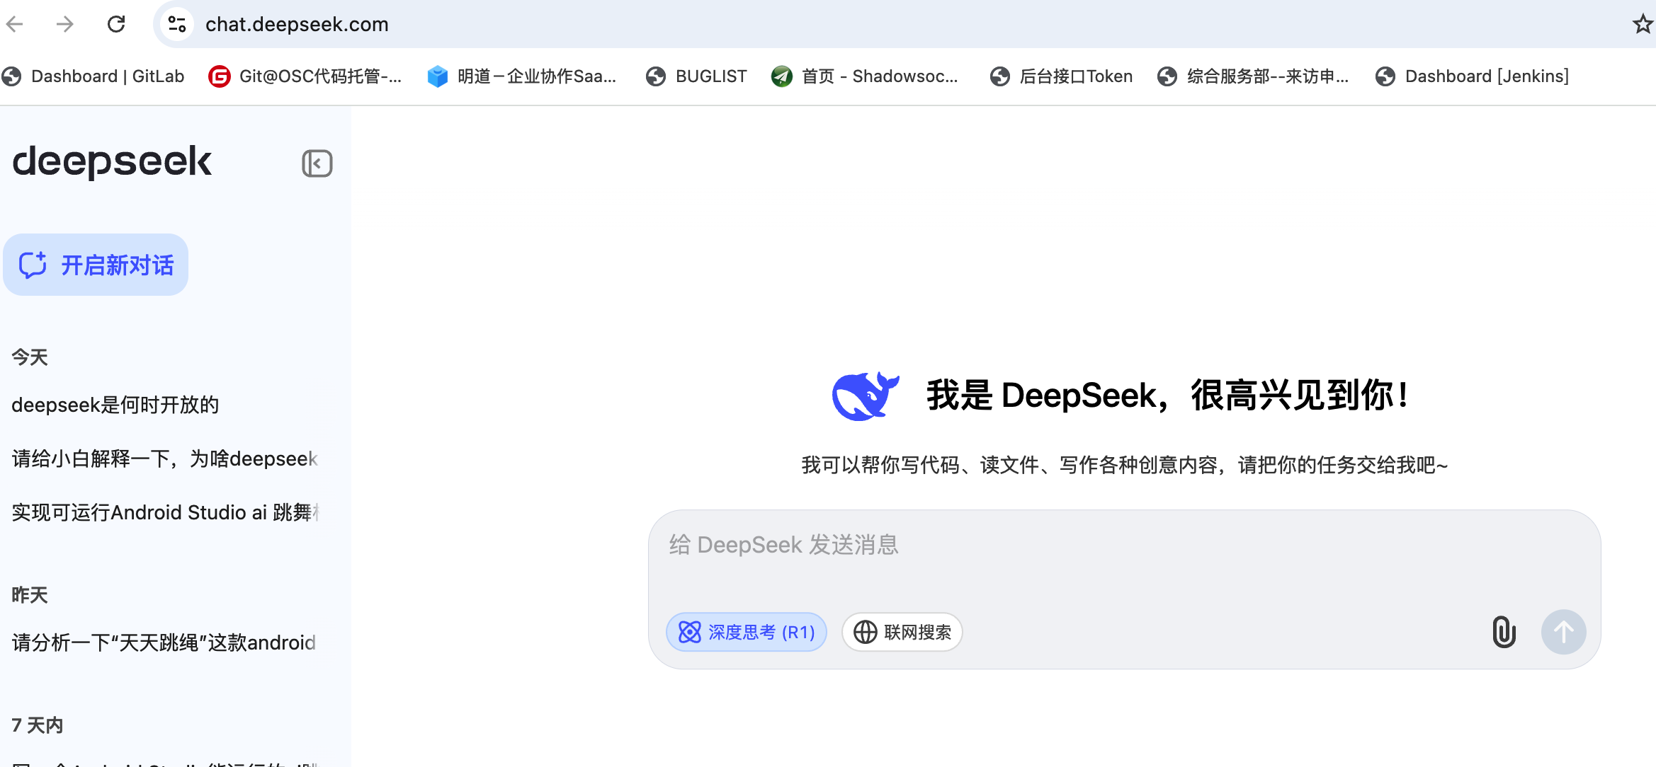This screenshot has height=767, width=1656.
Task: Open yesterday's '天天跳绳' analysis chat
Action: [164, 642]
